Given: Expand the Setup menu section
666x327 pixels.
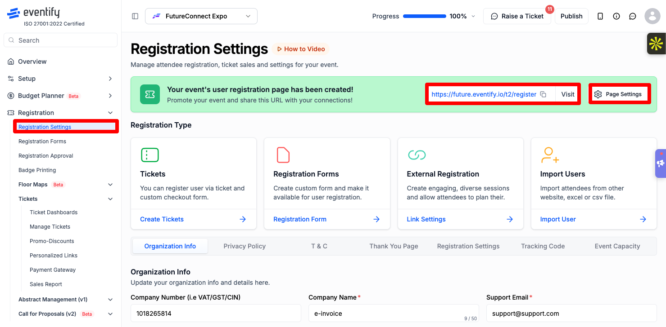Looking at the screenshot, I should (x=60, y=79).
